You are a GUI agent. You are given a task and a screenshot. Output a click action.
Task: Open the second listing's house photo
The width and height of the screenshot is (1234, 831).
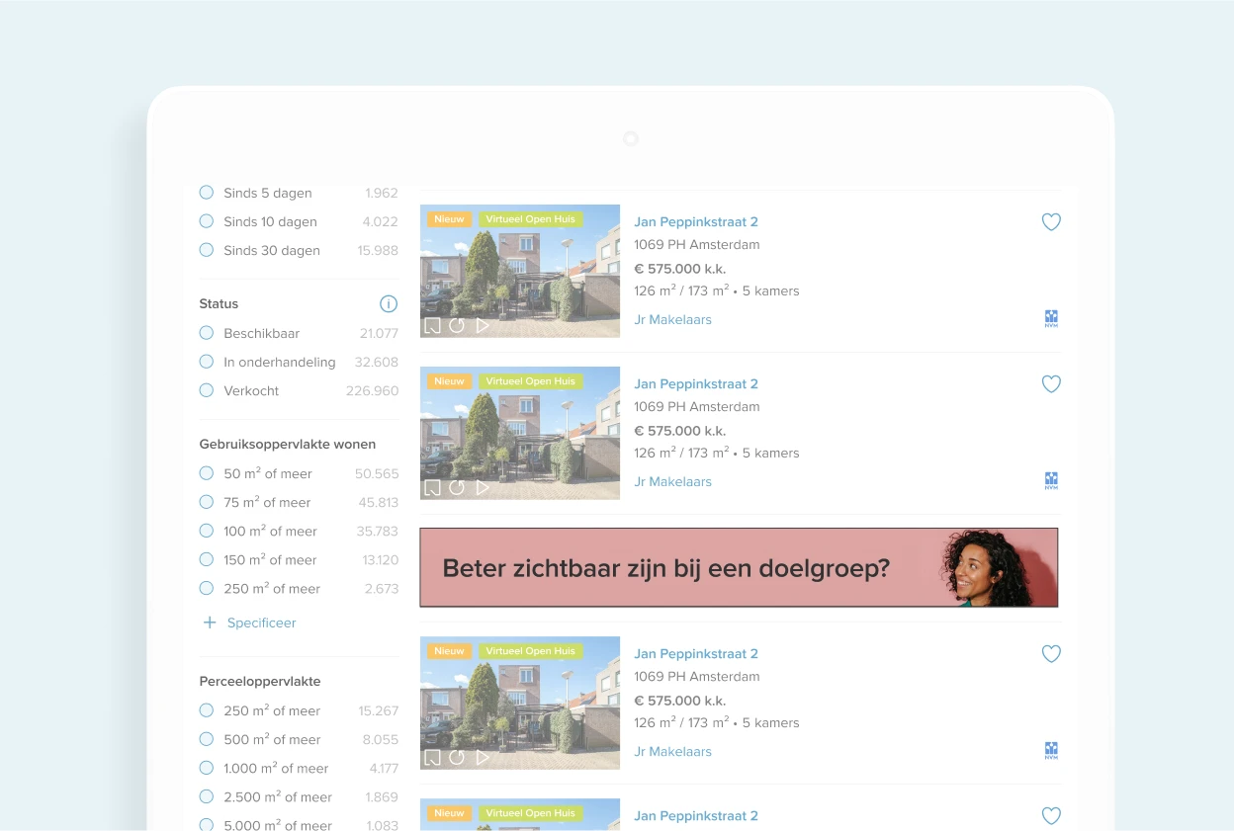point(520,433)
